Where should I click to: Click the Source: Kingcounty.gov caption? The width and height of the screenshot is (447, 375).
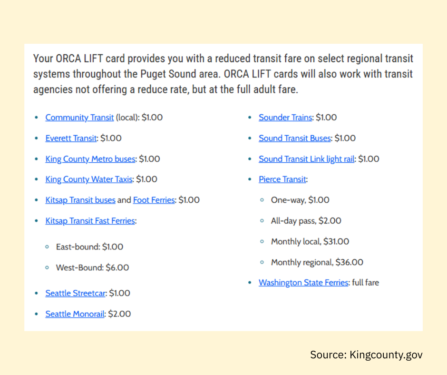point(366,355)
